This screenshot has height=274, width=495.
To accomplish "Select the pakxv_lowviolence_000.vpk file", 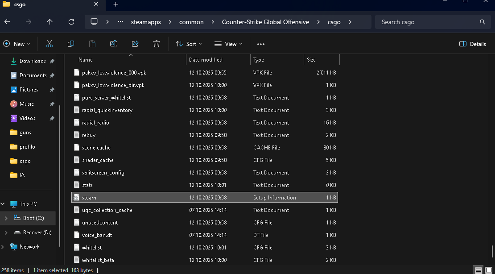I will [x=205, y=73].
